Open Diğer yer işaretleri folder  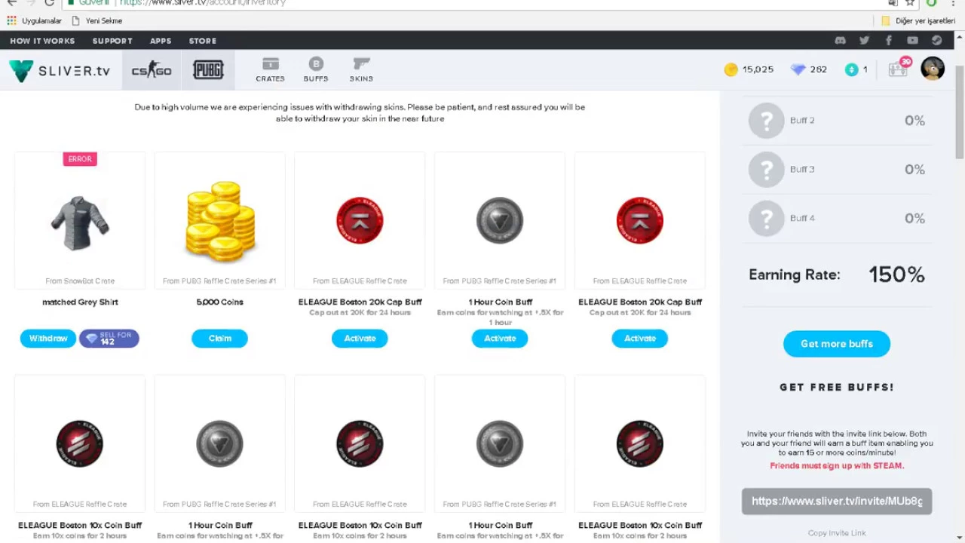918,21
